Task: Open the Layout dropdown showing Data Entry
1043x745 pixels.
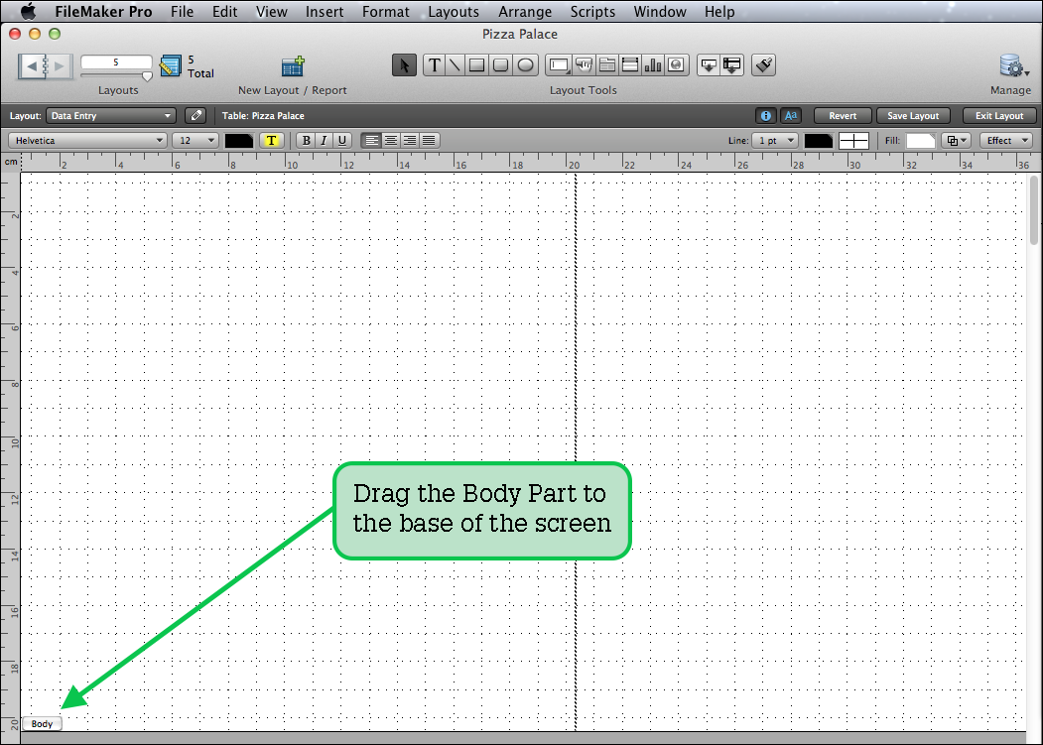Action: pyautogui.click(x=111, y=116)
